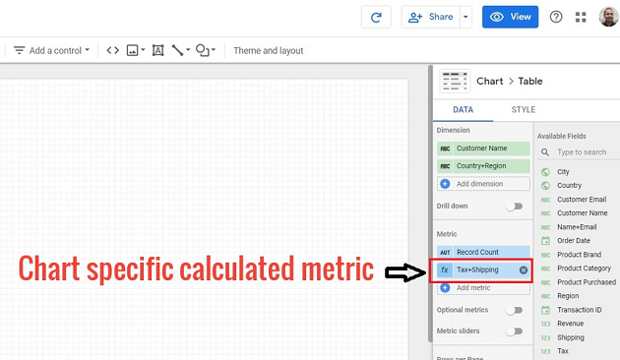
Task: Click the fx edit icon on Tax+Shipping
Action: [445, 270]
